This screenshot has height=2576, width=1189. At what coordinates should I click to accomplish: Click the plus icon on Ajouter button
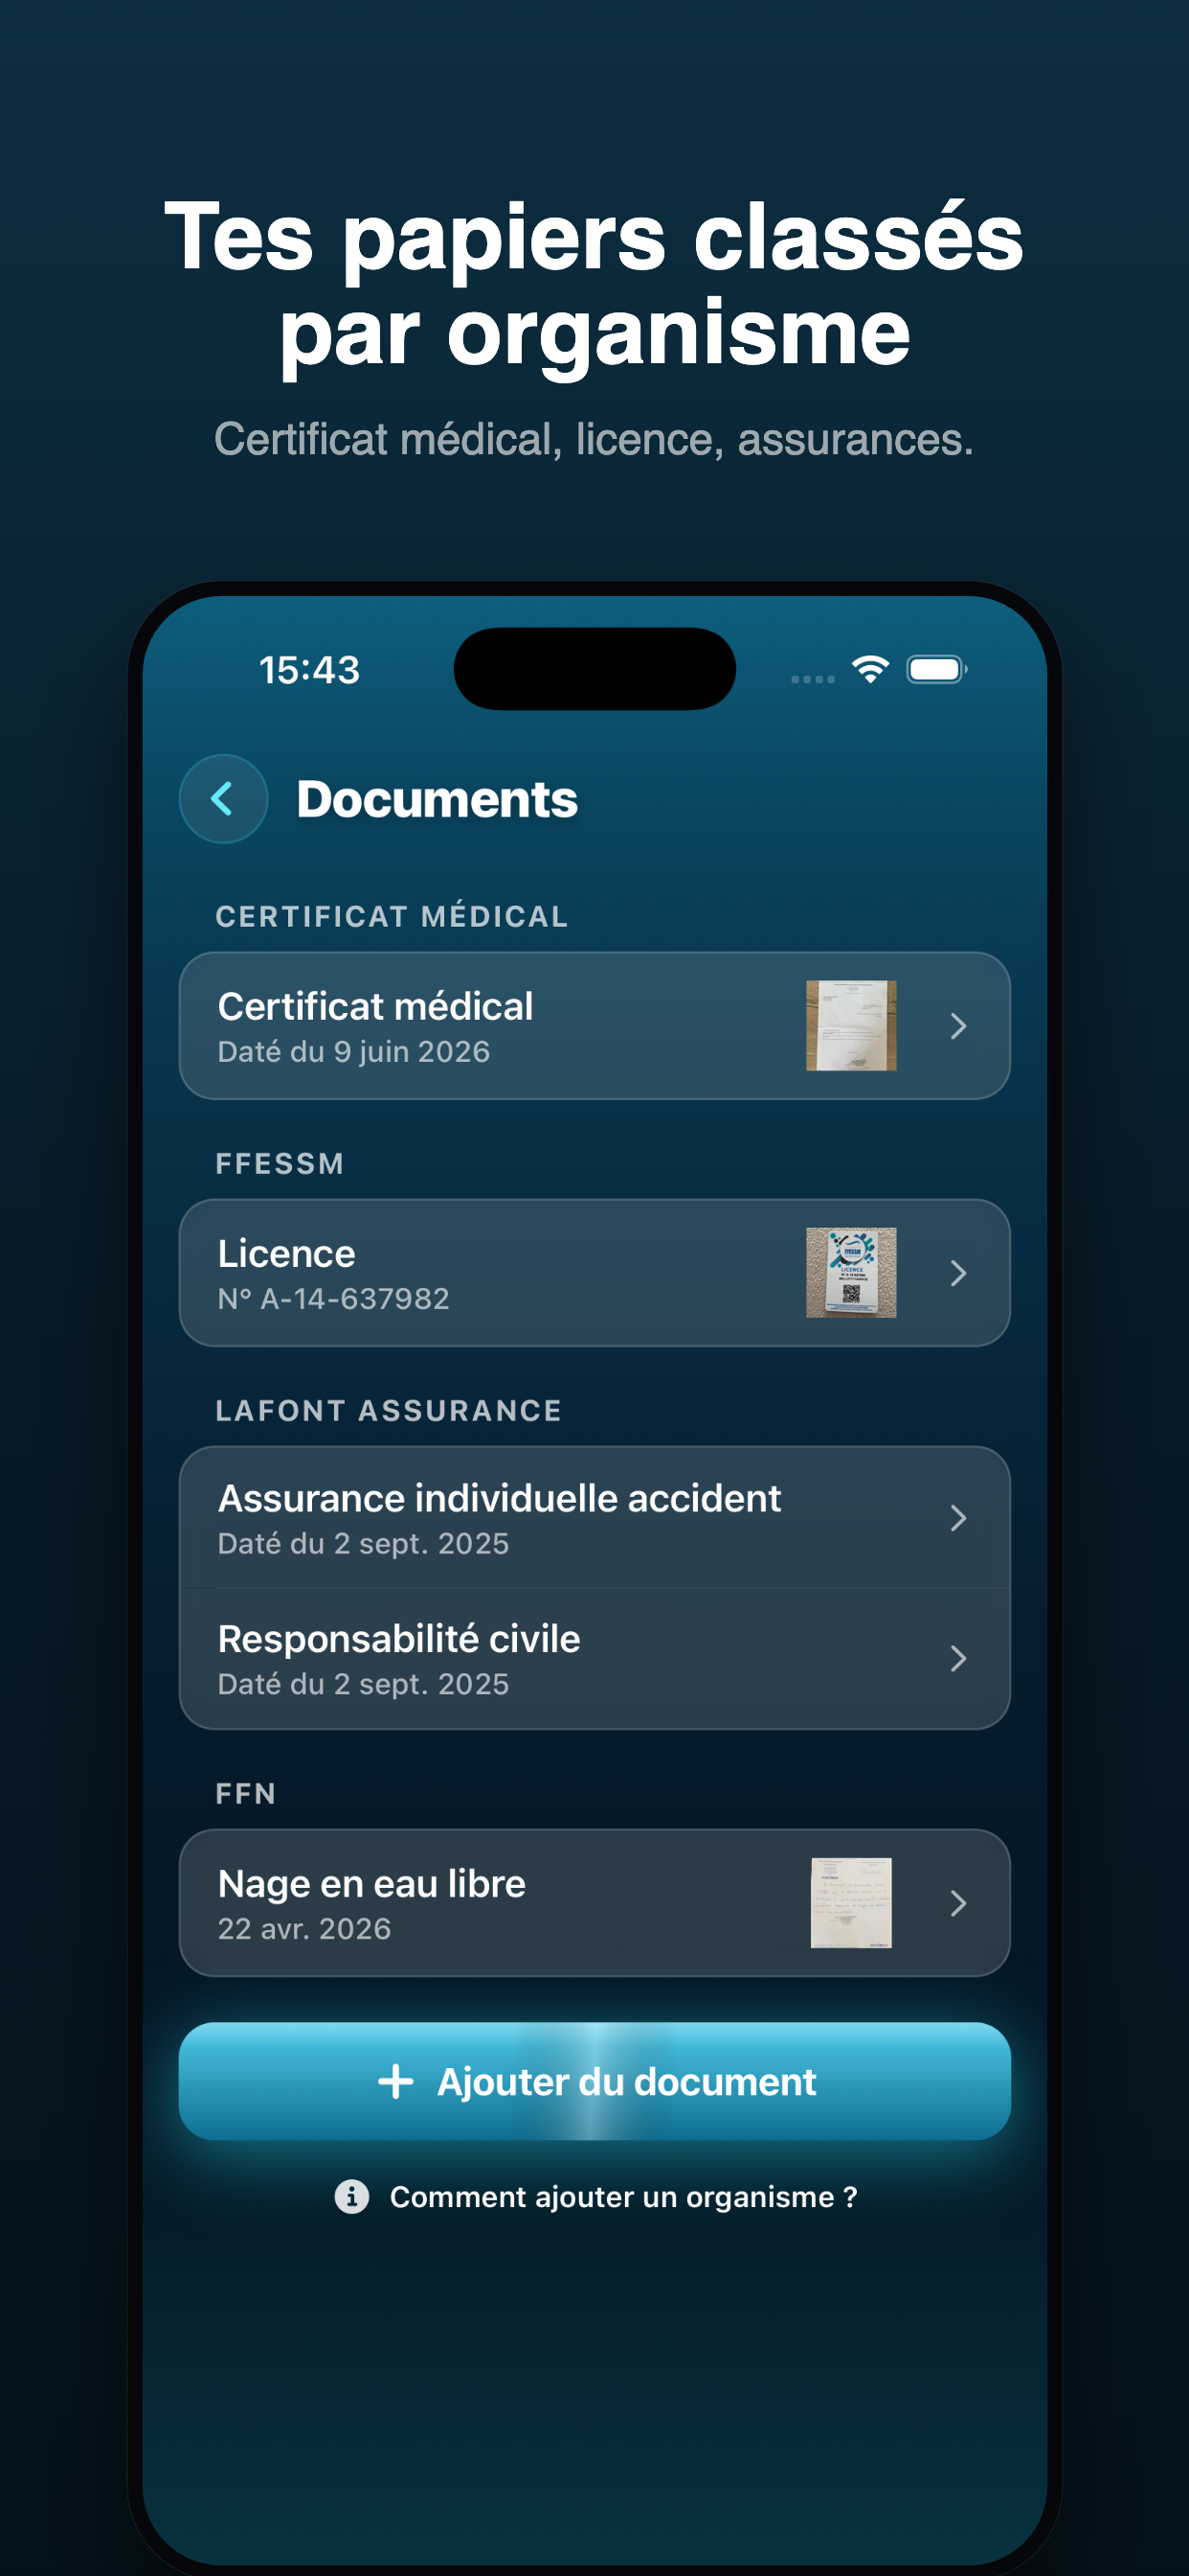pos(395,2081)
